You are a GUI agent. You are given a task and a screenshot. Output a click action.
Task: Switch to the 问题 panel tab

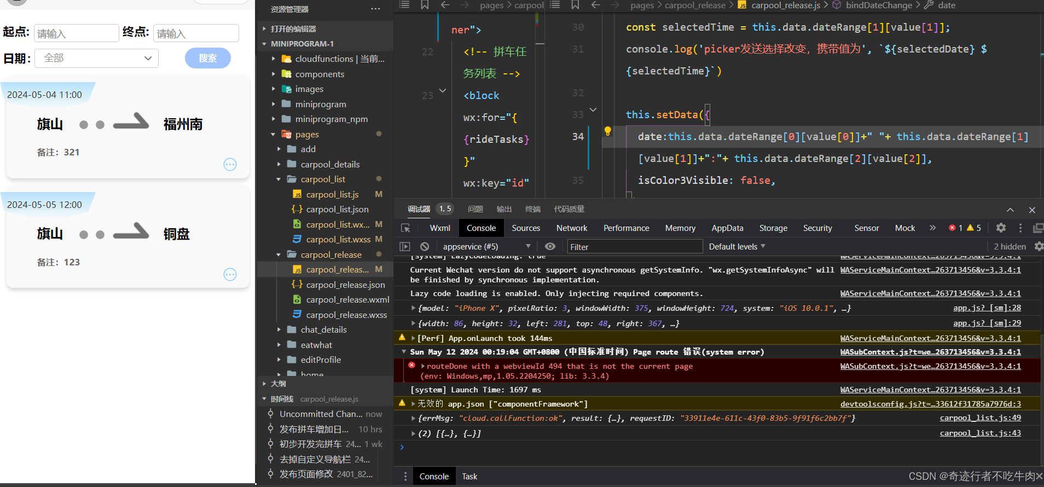coord(475,209)
